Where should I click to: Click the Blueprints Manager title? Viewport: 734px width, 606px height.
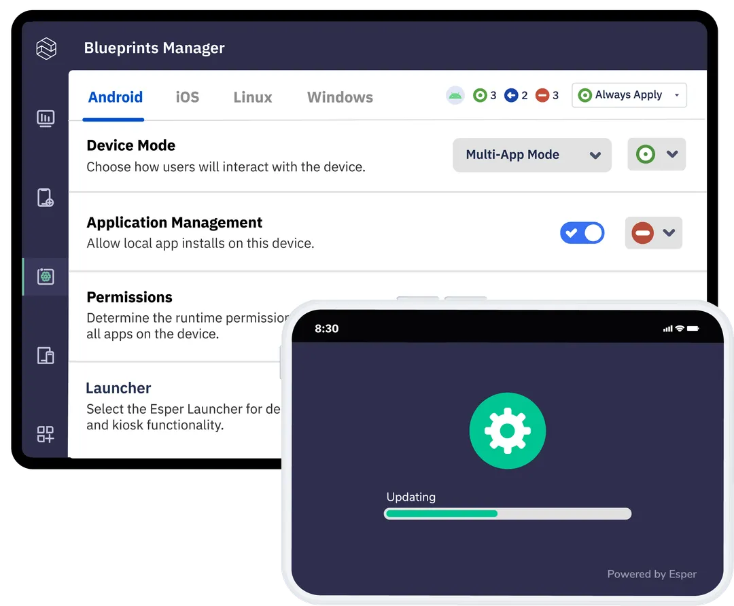[x=154, y=48]
